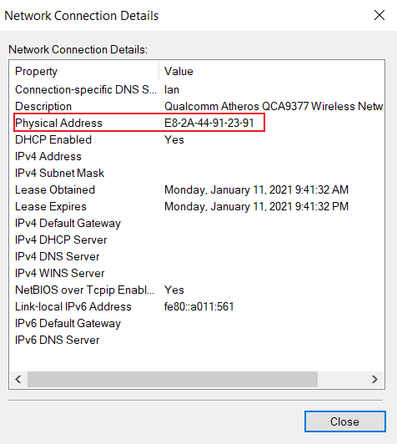Screen dimensions: 397x444
Task: Click the horizontal scrollbar thumb
Action: 173,379
